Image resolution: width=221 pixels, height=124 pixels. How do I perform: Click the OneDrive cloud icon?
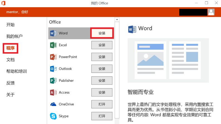[53, 104]
